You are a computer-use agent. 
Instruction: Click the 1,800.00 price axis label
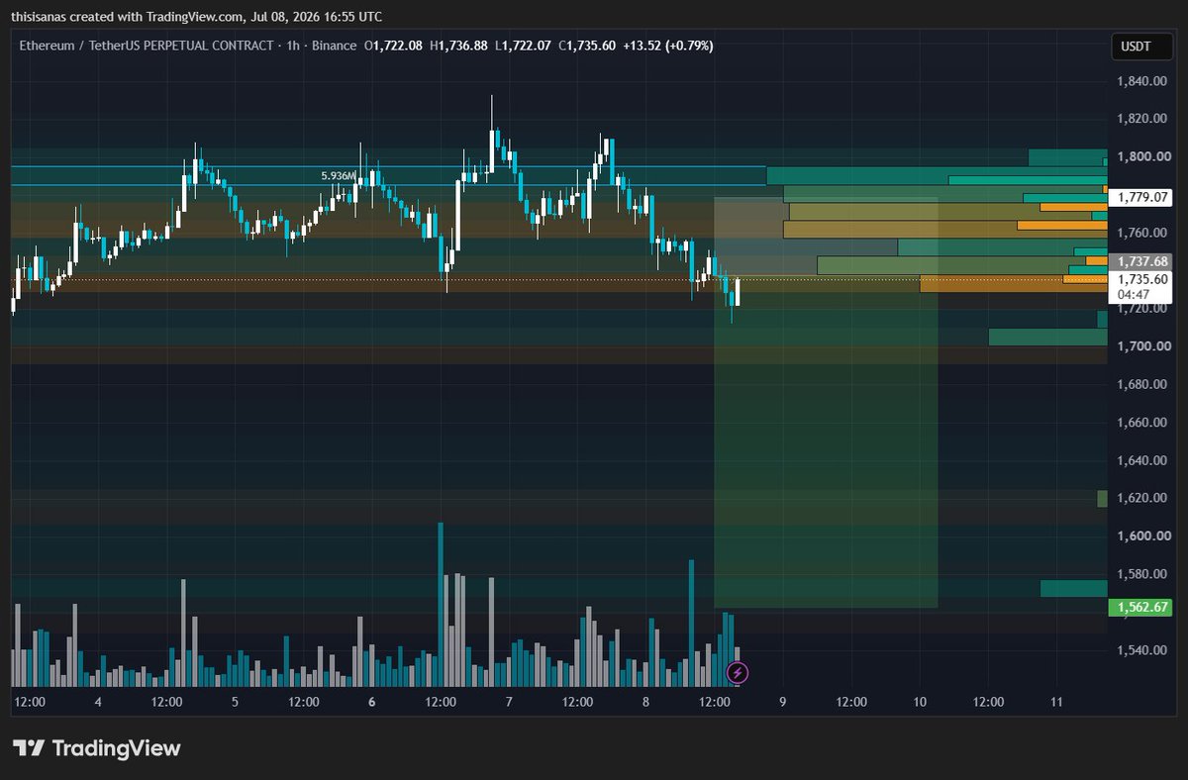point(1143,156)
